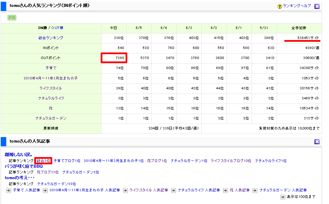
Task: Select 負荷対策のため表示は 10,000位まで note
Action: click(x=289, y=128)
